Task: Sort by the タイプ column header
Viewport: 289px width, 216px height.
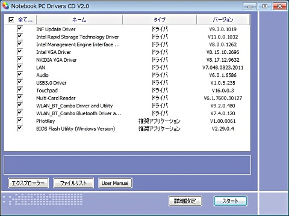Action: tap(160, 20)
